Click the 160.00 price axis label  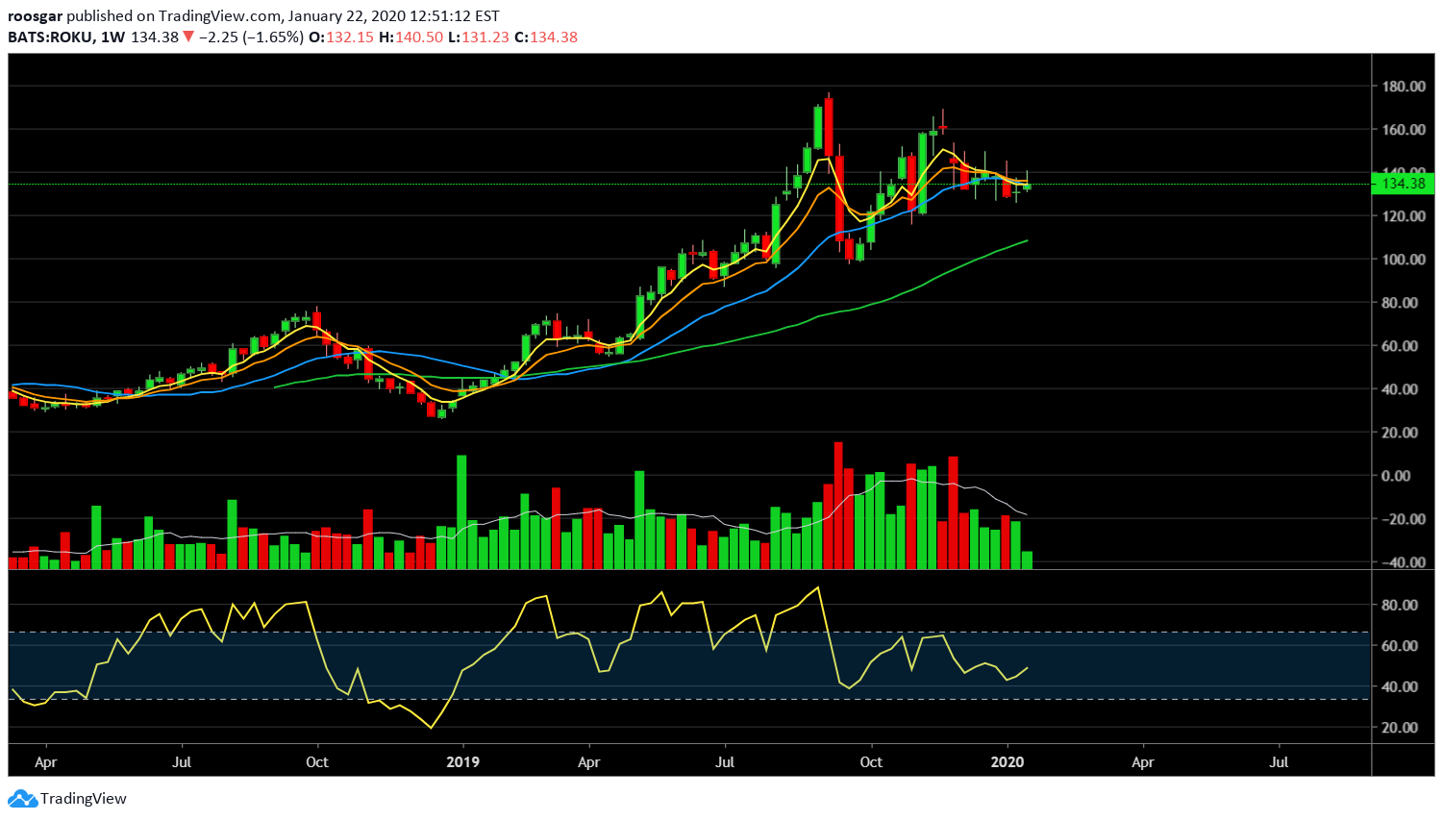pos(1404,130)
